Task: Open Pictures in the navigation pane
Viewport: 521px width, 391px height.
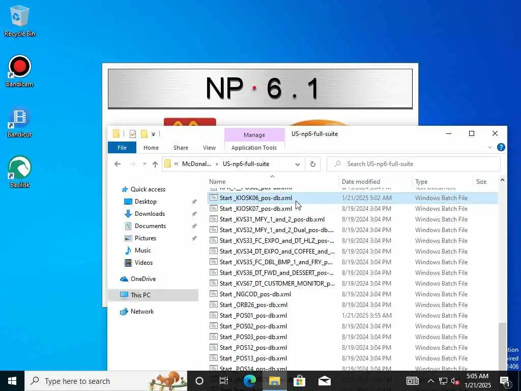Action: 145,238
